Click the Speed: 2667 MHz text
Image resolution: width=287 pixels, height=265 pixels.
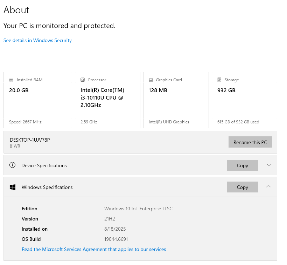tap(25, 122)
